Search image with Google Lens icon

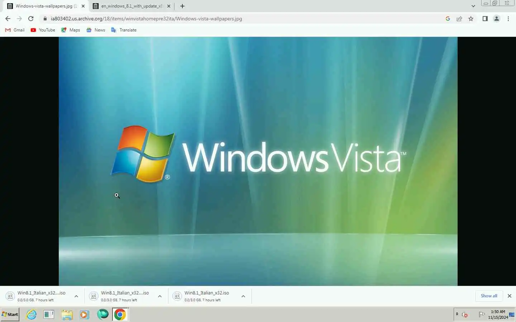(448, 19)
